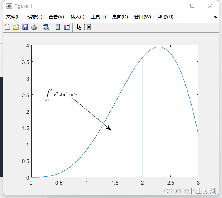Toggle the Edit Plot arrow tool
222x198 pixels.
79,27
